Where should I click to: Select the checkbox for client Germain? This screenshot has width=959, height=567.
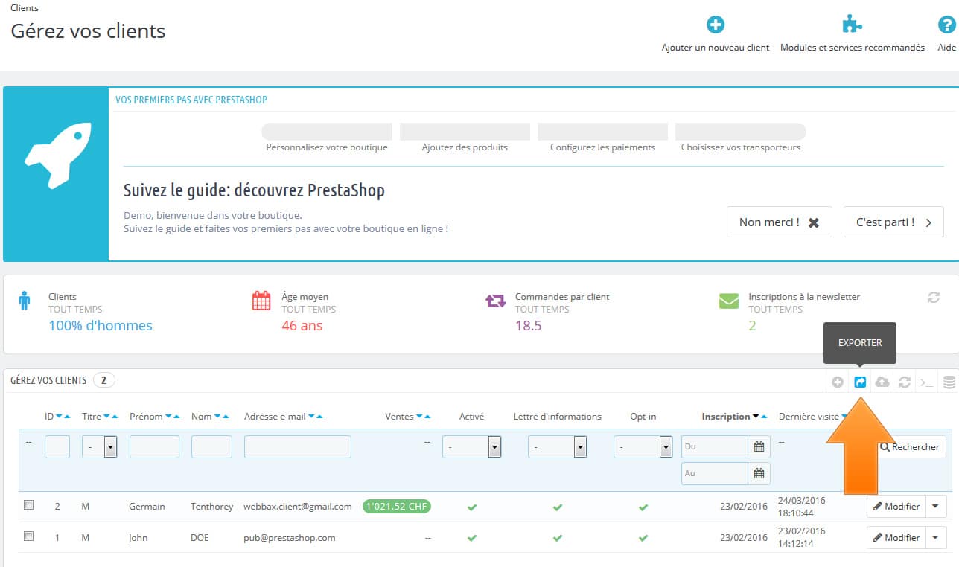pyautogui.click(x=29, y=505)
